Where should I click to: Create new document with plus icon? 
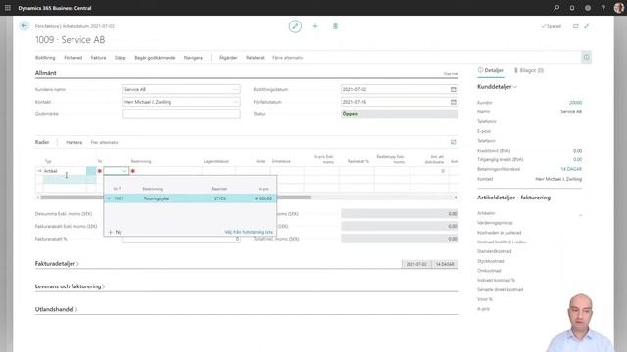pos(315,26)
